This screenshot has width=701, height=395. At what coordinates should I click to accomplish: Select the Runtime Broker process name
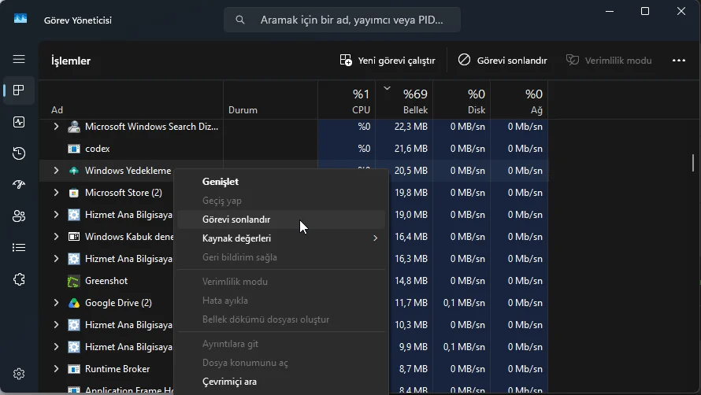[x=117, y=368]
